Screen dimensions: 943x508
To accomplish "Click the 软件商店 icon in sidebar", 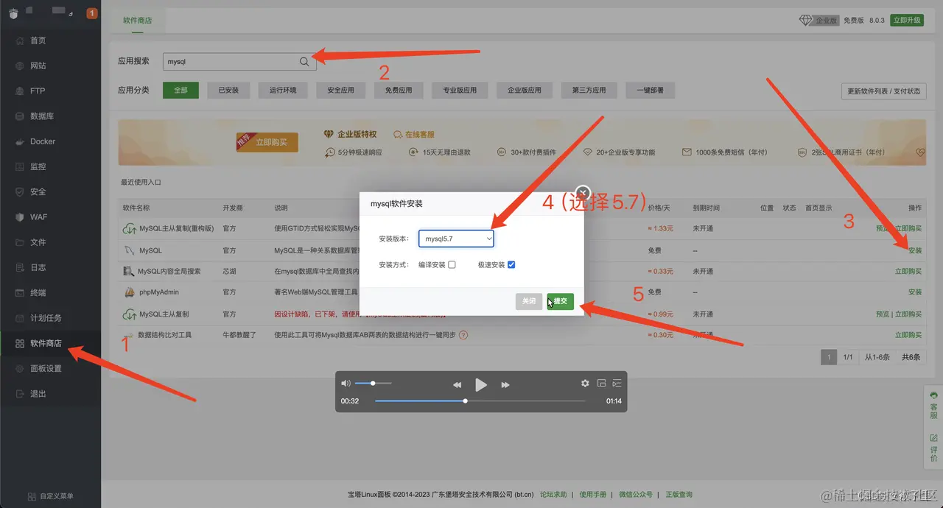I will click(20, 343).
